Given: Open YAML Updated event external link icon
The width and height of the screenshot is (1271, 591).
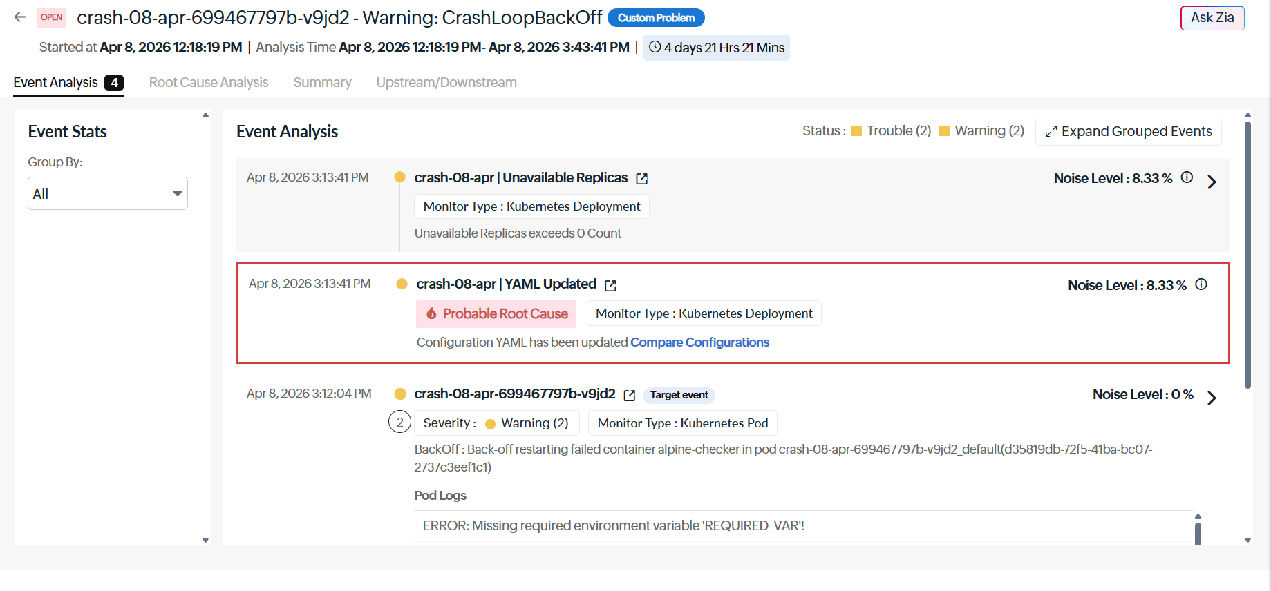Looking at the screenshot, I should (x=610, y=285).
